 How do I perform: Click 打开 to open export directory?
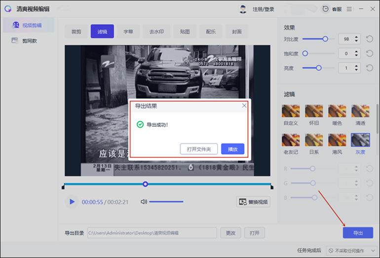point(255,233)
